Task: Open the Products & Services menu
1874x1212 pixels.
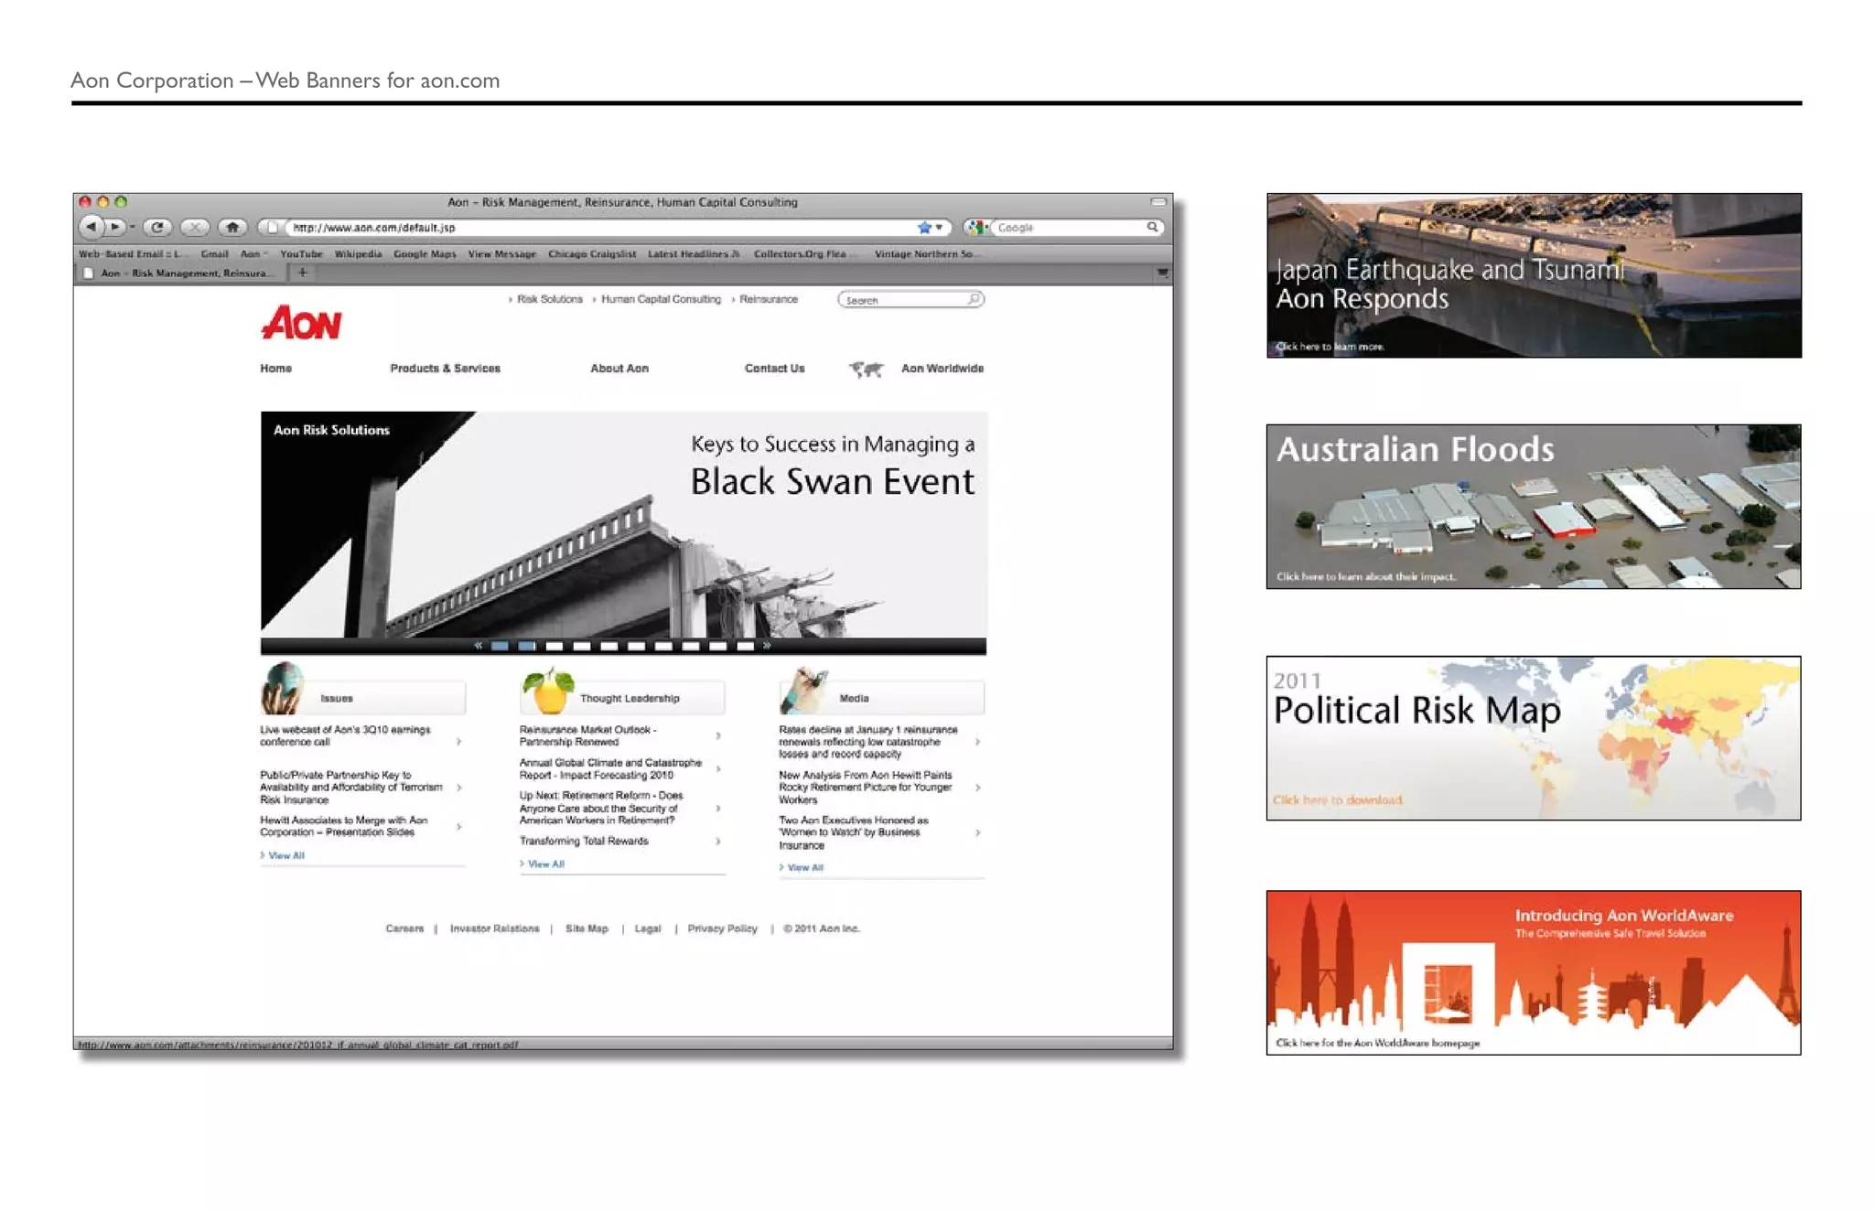Action: click(445, 369)
